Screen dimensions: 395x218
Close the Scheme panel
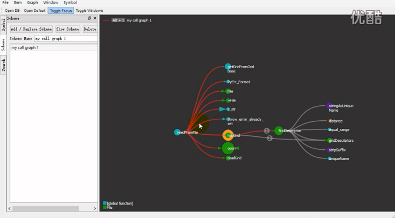point(95,18)
